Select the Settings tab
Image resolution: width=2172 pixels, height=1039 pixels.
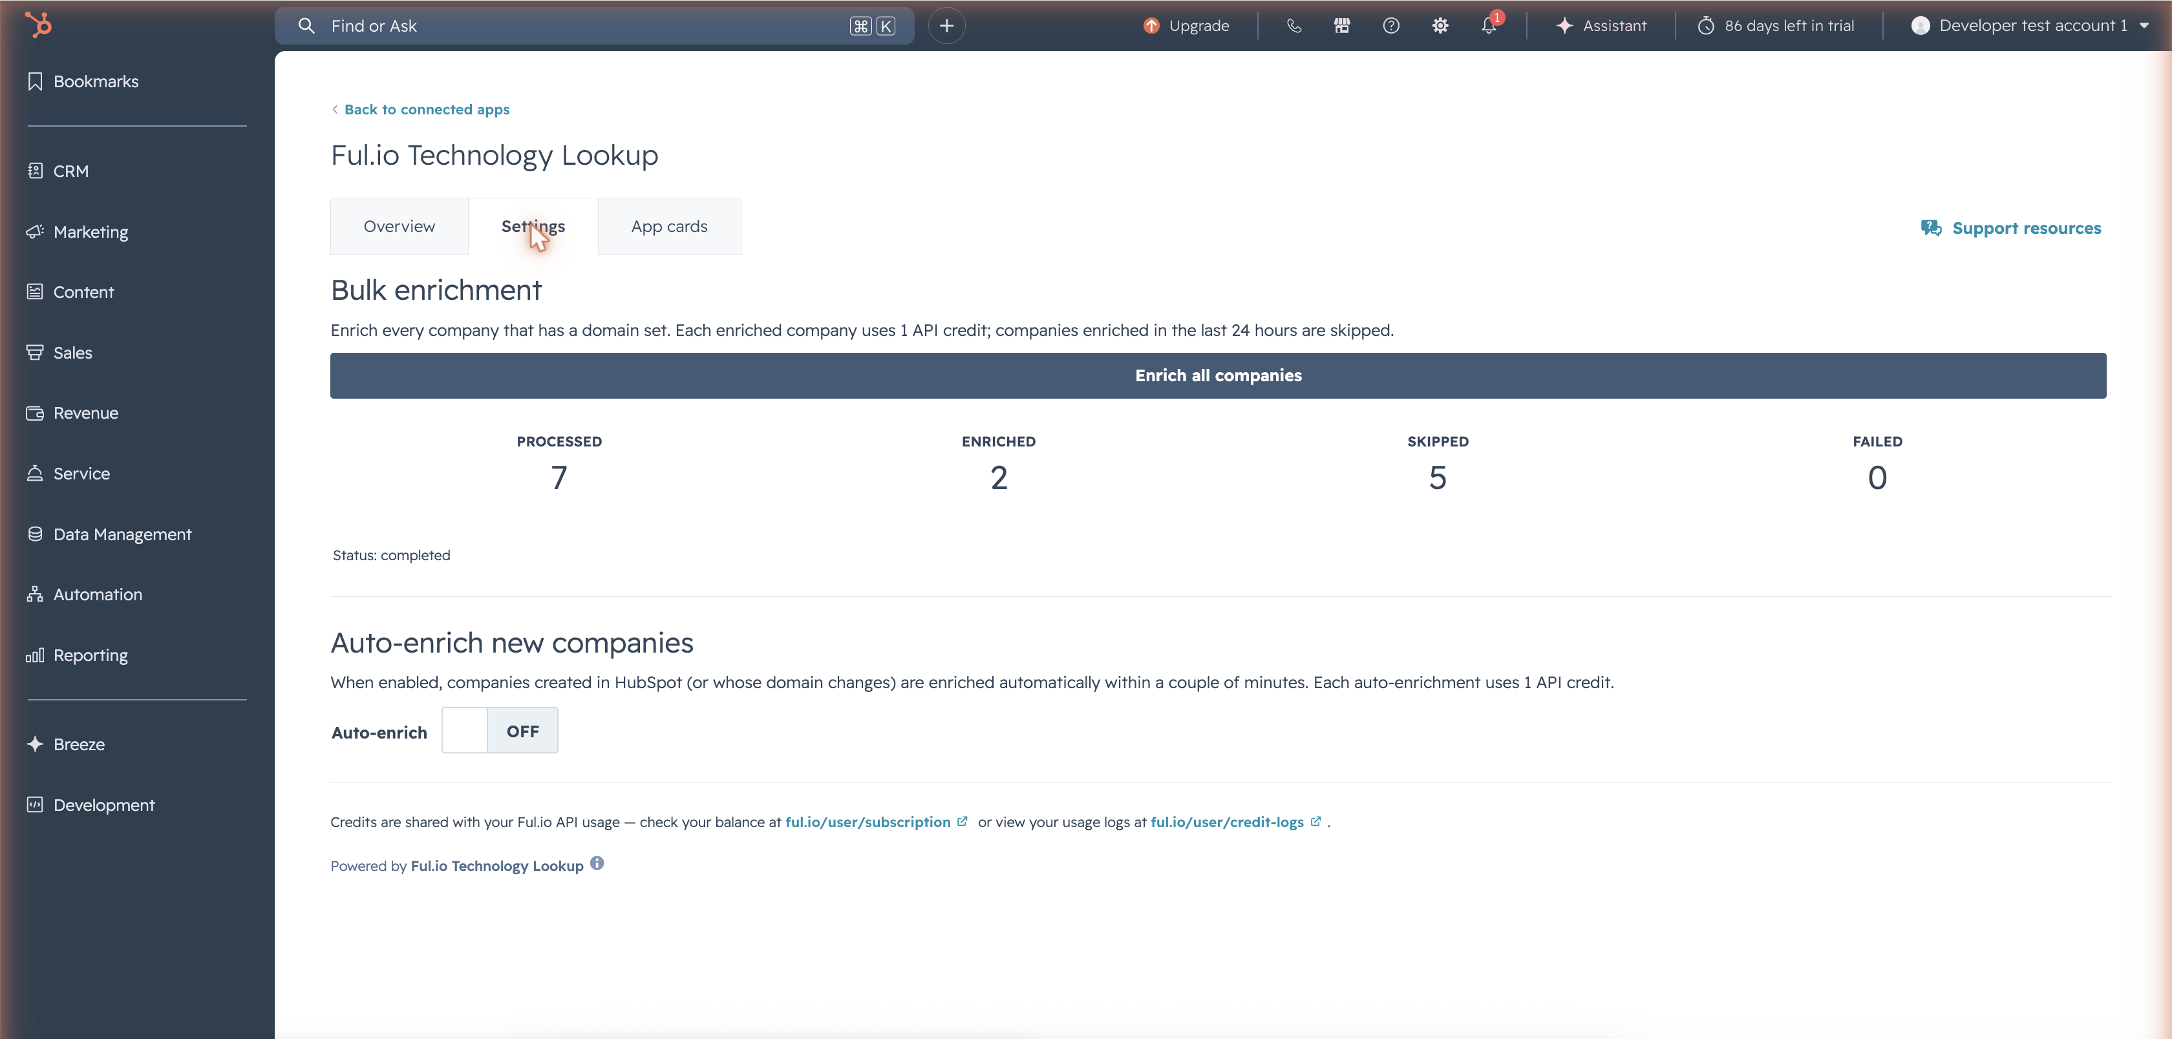pos(532,226)
